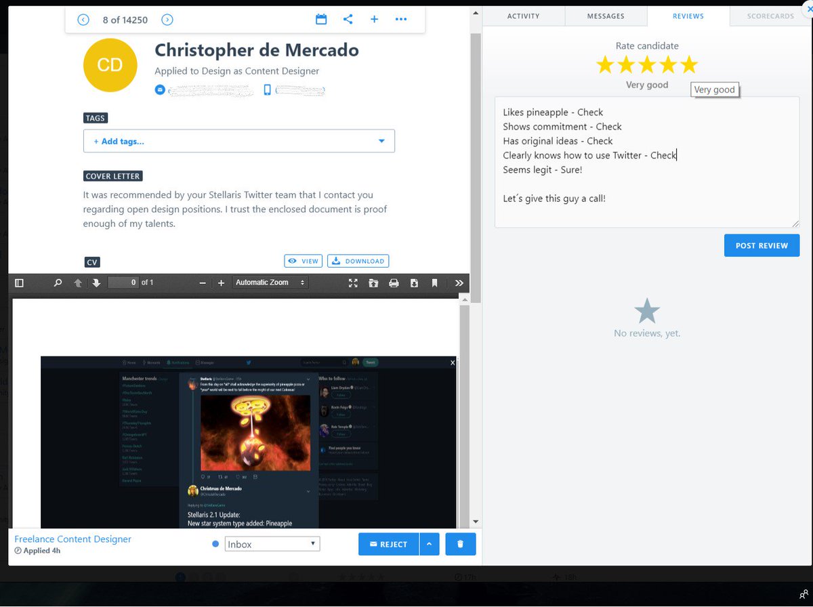Image resolution: width=813 pixels, height=607 pixels.
Task: Click the candidate panel vertical scrollbar
Action: (x=476, y=168)
